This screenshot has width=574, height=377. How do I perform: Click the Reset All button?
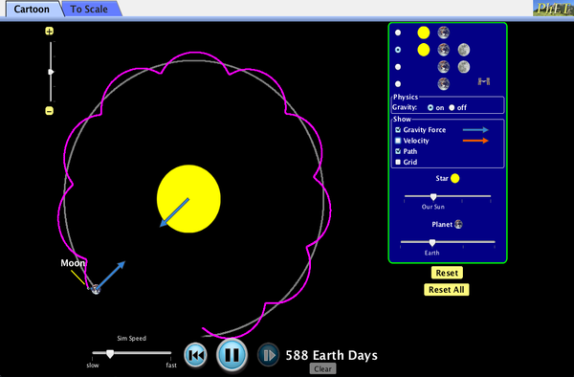[447, 290]
